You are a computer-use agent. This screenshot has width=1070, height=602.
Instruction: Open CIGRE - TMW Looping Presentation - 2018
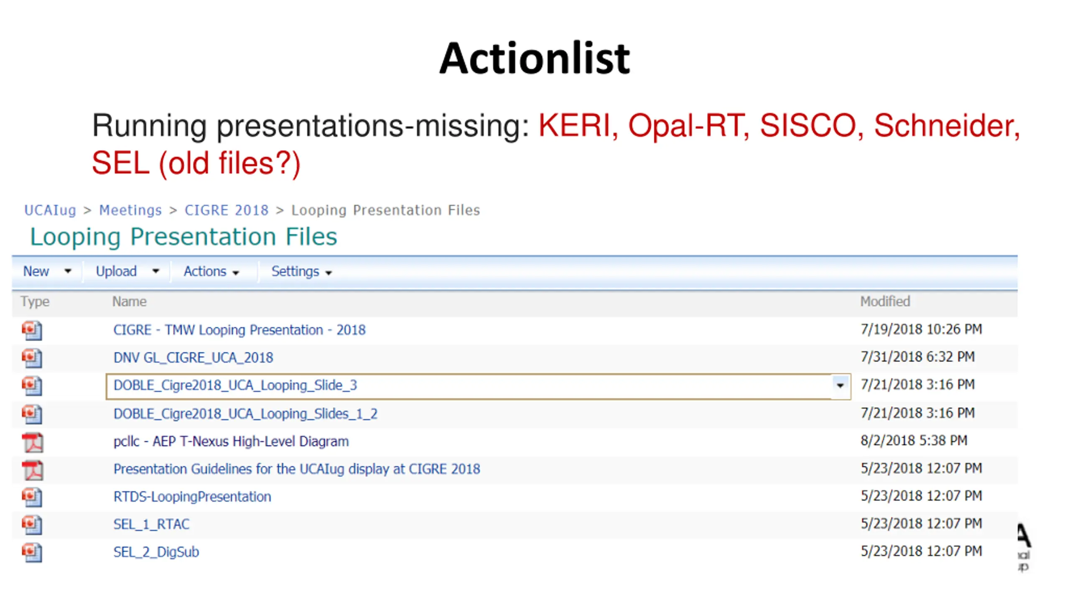point(239,330)
